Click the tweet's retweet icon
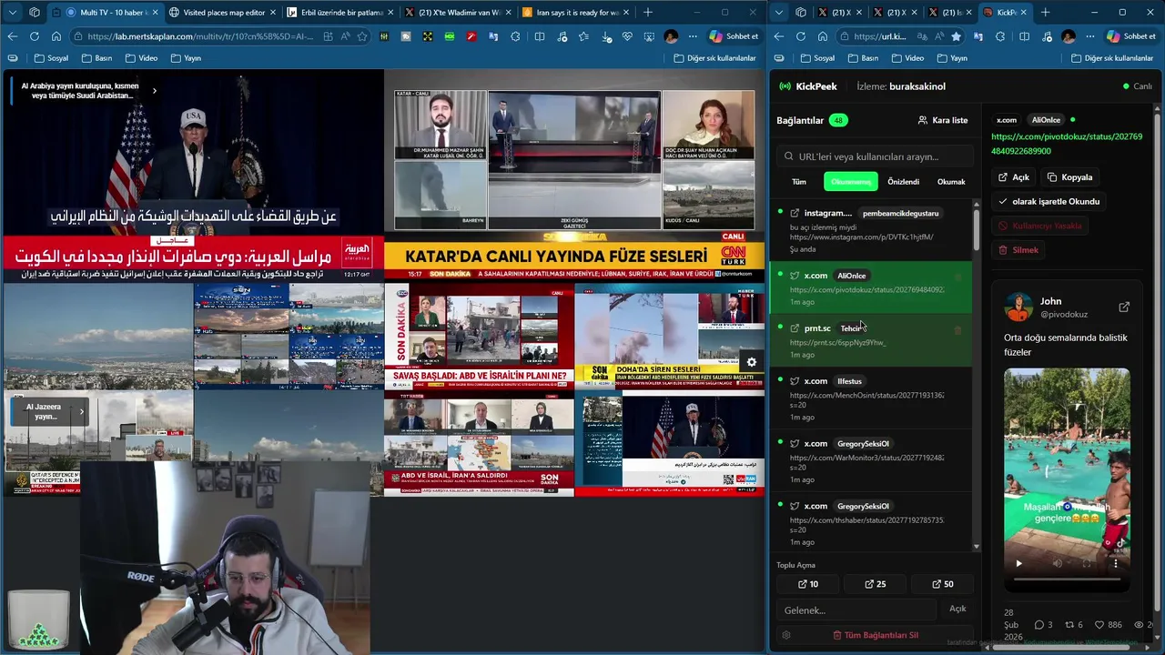 click(1069, 625)
